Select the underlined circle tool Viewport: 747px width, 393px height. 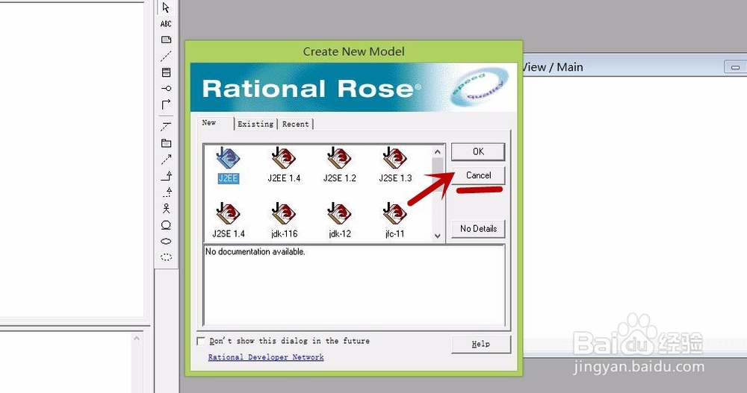click(x=166, y=225)
